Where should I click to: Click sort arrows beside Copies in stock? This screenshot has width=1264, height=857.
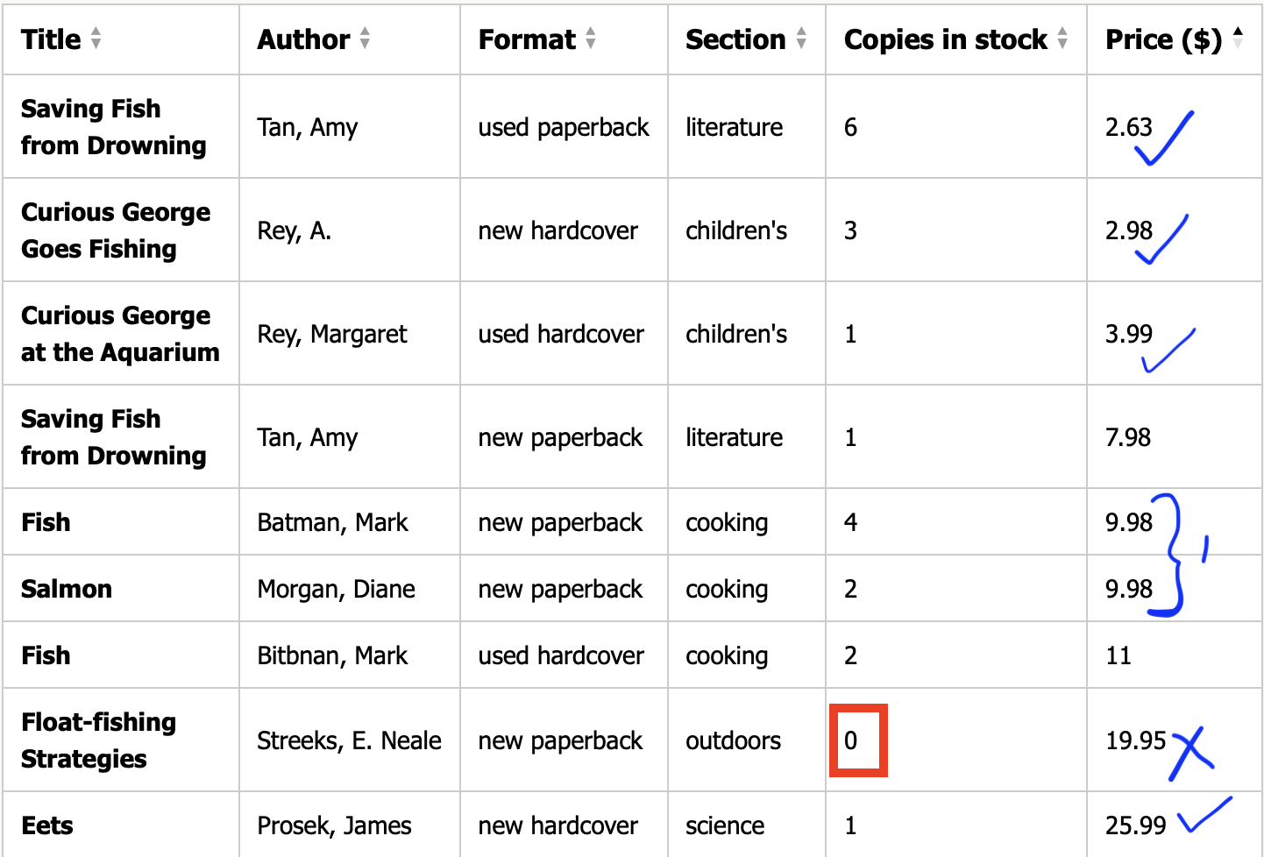(1062, 39)
